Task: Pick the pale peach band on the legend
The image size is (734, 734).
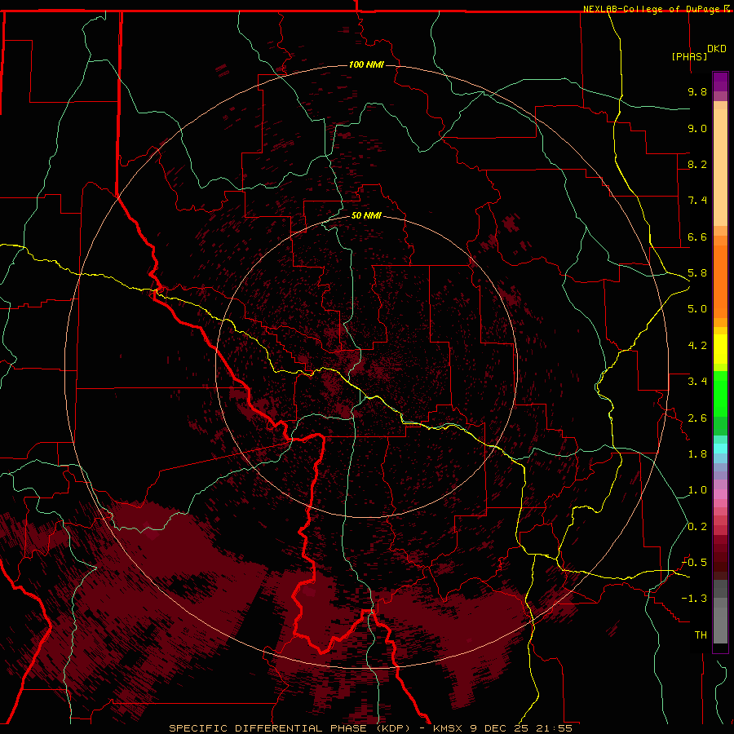Action: [x=720, y=166]
